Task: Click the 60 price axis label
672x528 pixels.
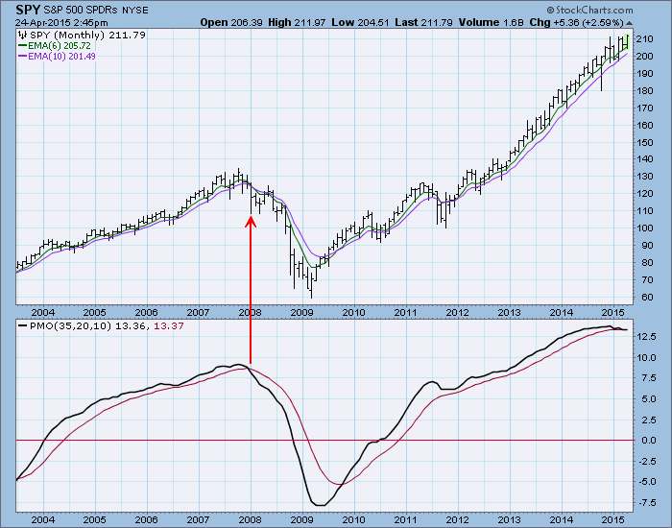Action: pyautogui.click(x=647, y=297)
